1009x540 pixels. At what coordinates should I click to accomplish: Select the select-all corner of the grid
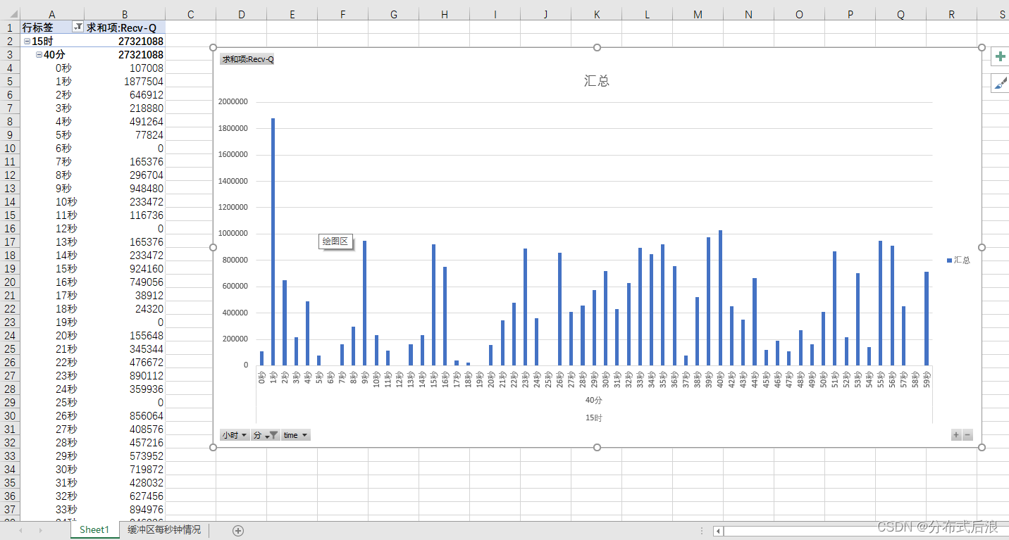pos(10,14)
